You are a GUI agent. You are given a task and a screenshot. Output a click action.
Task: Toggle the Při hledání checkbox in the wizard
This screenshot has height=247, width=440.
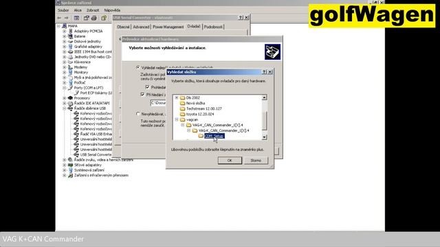tap(142, 95)
